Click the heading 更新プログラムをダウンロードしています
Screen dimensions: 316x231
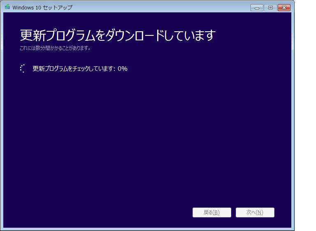tap(118, 35)
